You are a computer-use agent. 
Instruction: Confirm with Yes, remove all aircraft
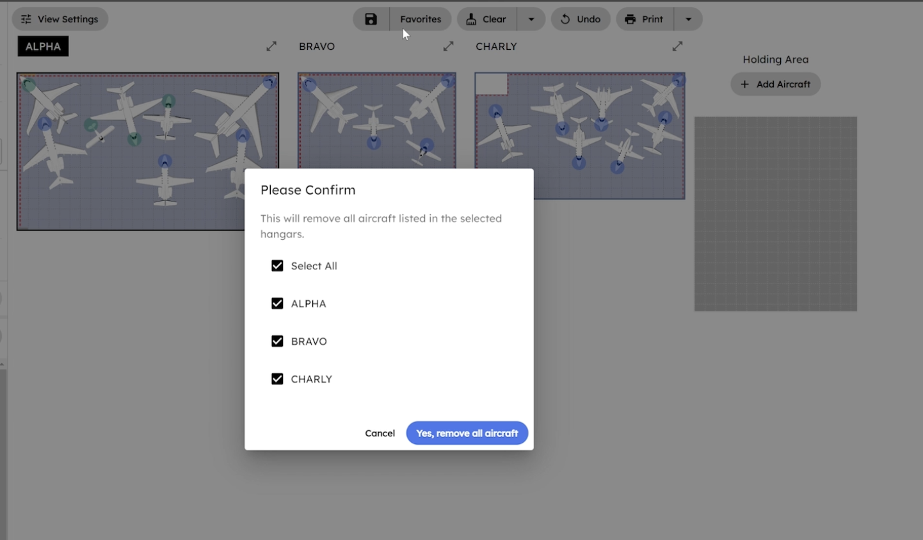(x=467, y=433)
